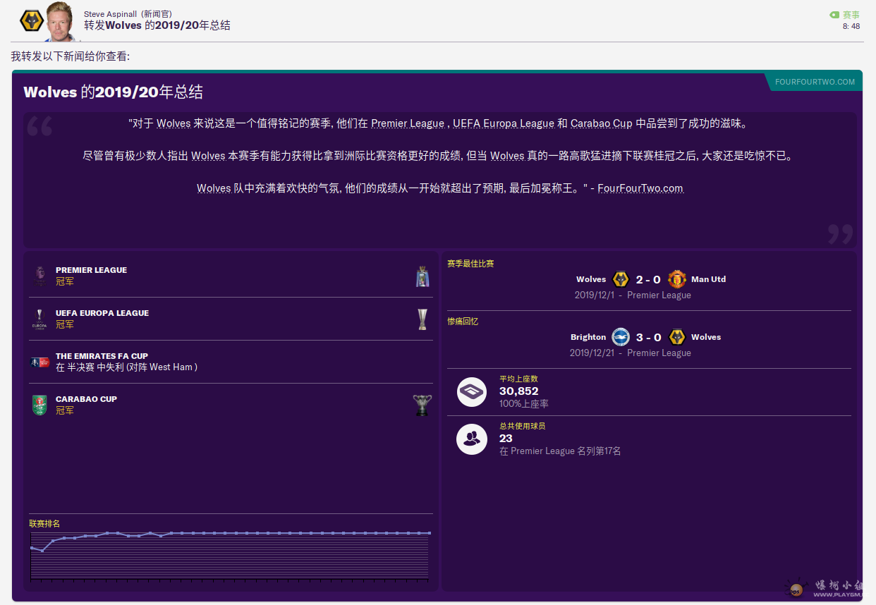Click the Brighton club badge
This screenshot has width=876, height=605.
pos(621,337)
